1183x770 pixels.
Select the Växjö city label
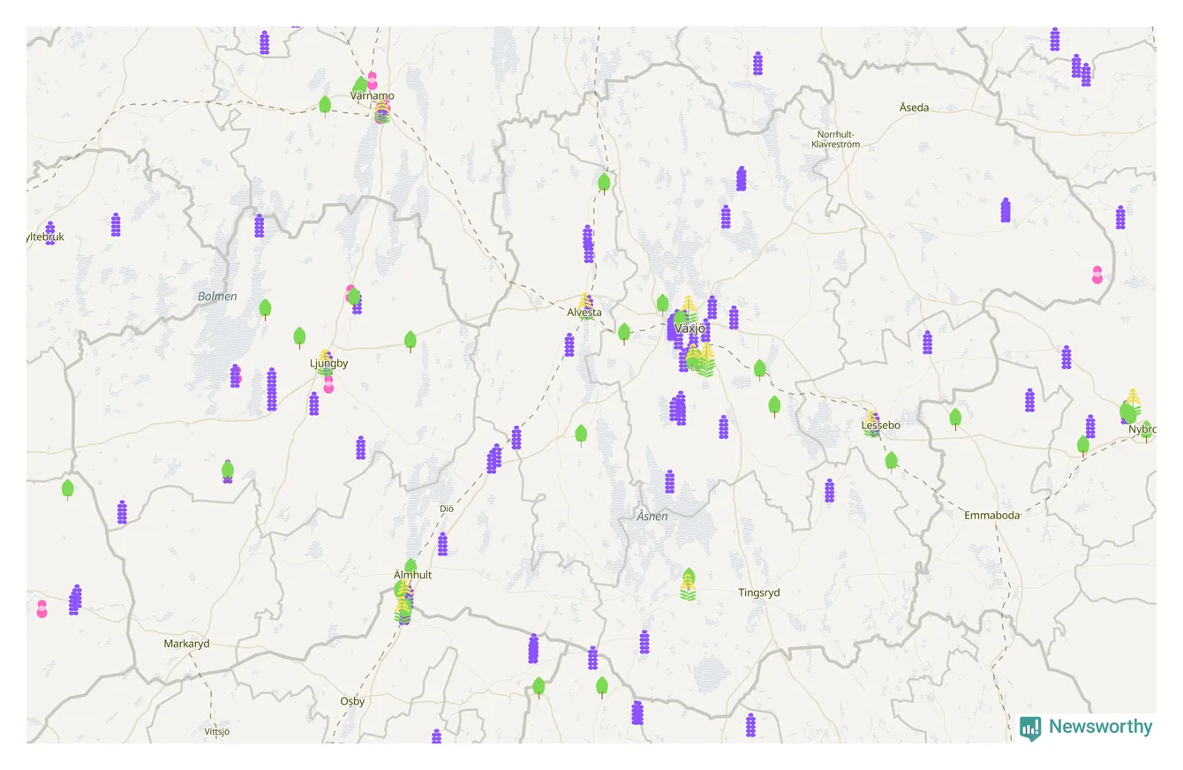[x=690, y=328]
